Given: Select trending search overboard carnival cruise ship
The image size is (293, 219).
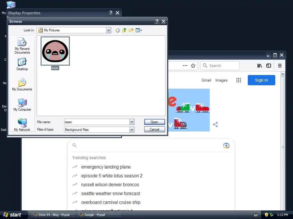Looking at the screenshot, I should tap(111, 202).
